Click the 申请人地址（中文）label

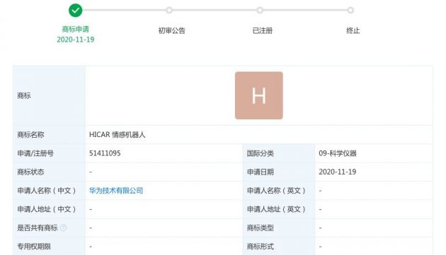point(47,209)
